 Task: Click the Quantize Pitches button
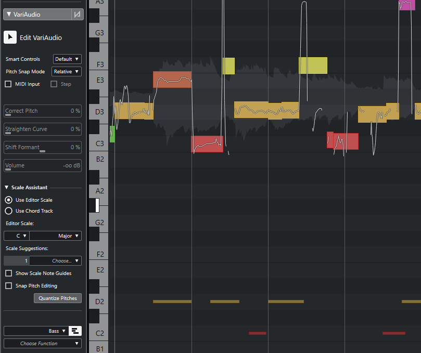pyautogui.click(x=58, y=298)
